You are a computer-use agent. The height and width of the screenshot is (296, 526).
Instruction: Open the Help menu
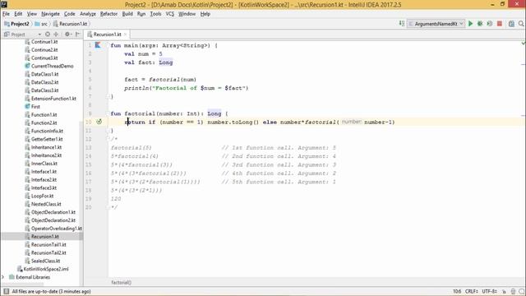point(205,14)
